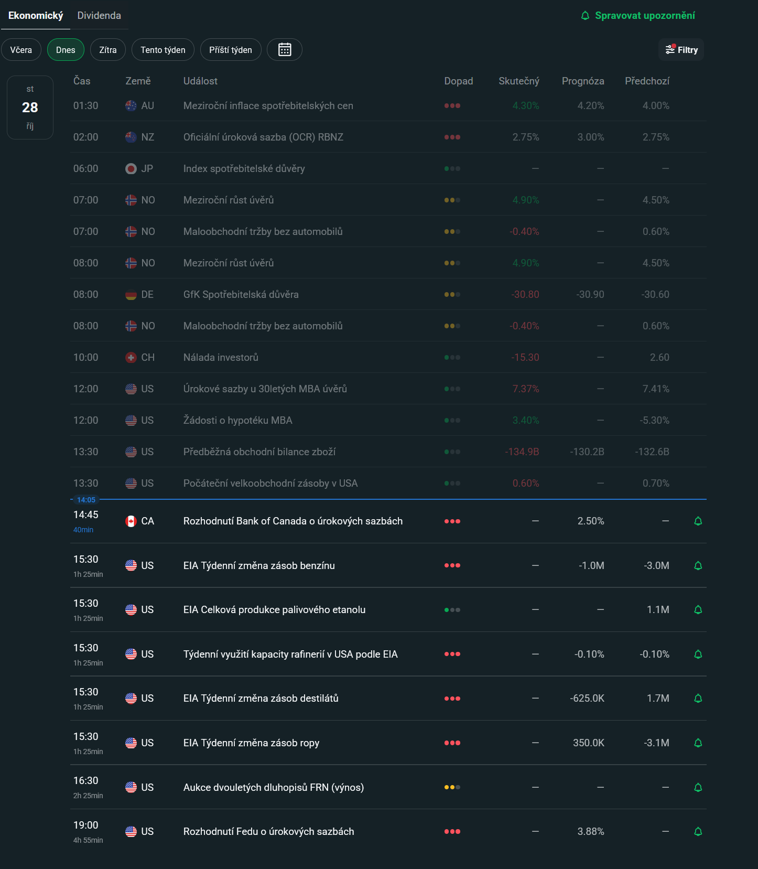Viewport: 758px width, 869px height.
Task: Open Oficiální úroková sazba (OCR) RBNZ event
Action: tap(263, 137)
